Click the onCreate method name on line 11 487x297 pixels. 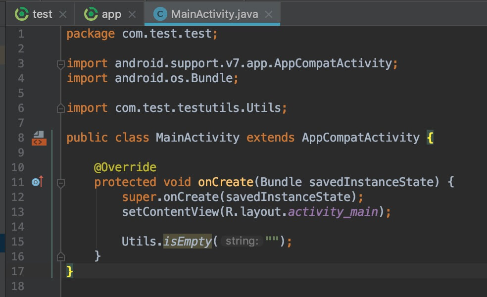pos(226,182)
